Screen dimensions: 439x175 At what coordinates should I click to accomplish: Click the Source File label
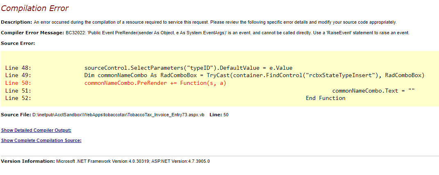click(x=16, y=115)
